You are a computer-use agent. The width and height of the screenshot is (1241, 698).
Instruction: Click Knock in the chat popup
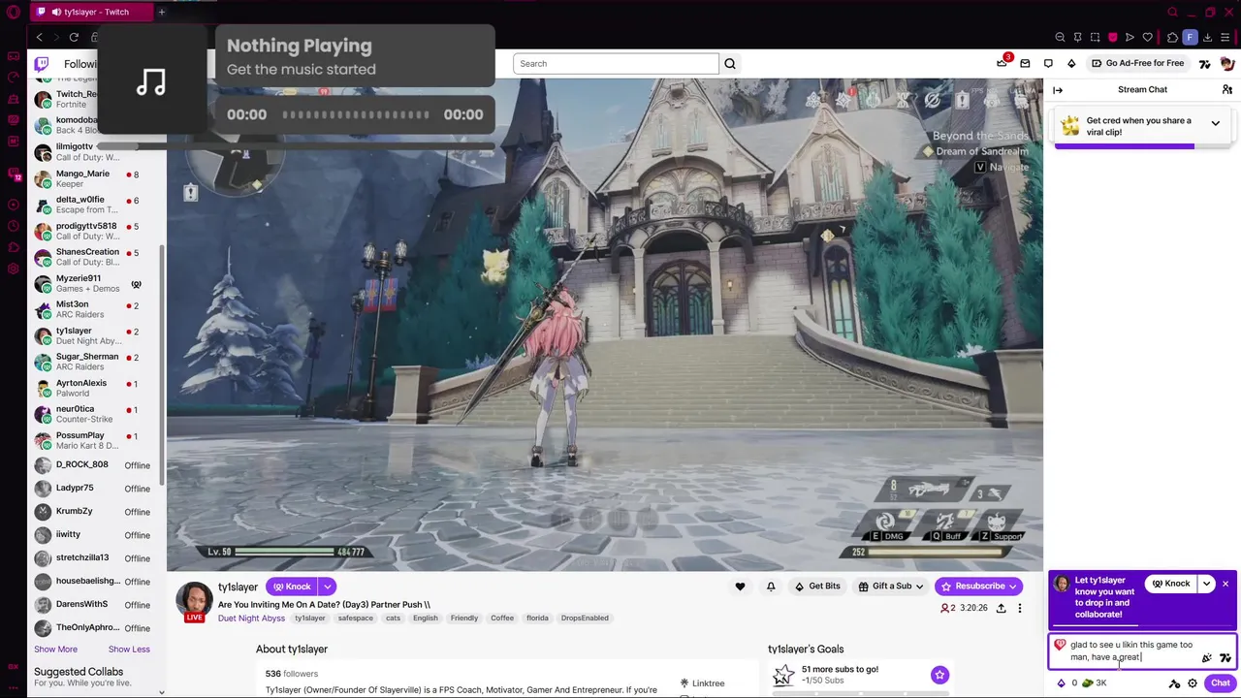(x=1171, y=584)
